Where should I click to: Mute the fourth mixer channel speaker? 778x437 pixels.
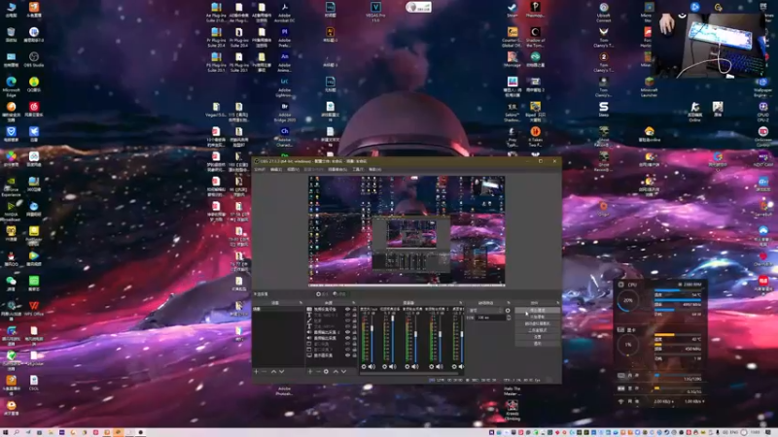(x=440, y=367)
